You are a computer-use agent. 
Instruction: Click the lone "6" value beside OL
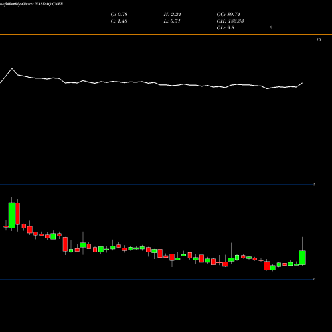pyautogui.click(x=271, y=28)
